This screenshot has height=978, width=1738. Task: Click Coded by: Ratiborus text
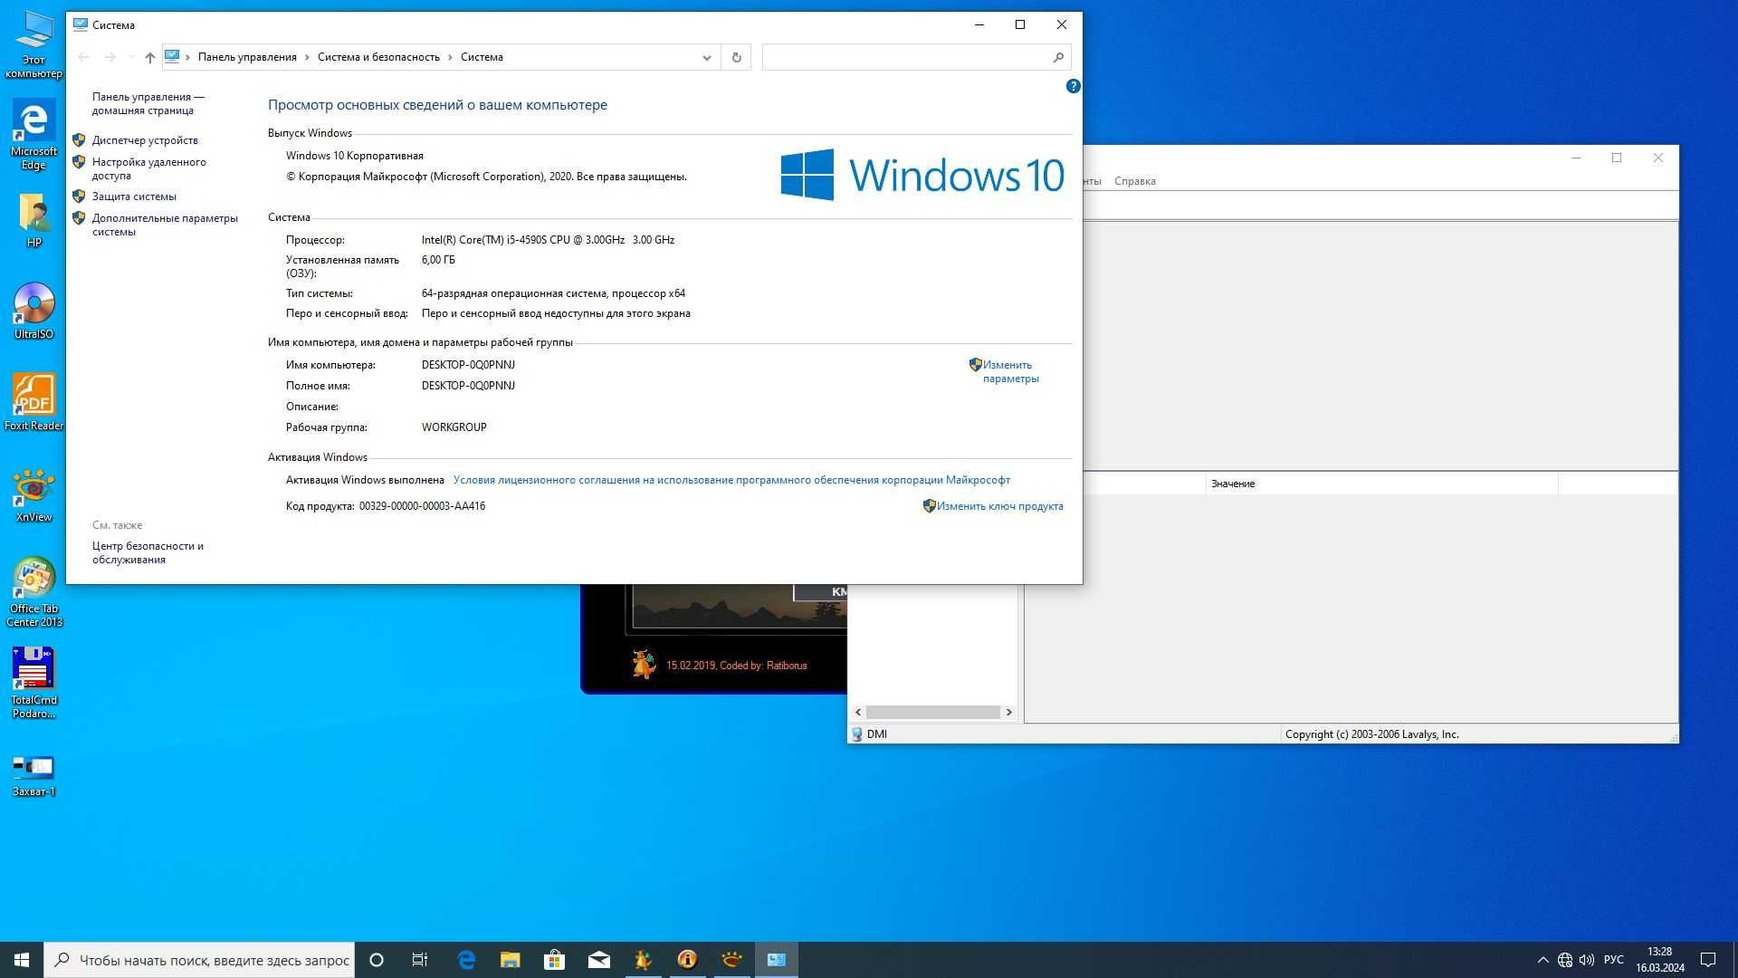point(763,666)
